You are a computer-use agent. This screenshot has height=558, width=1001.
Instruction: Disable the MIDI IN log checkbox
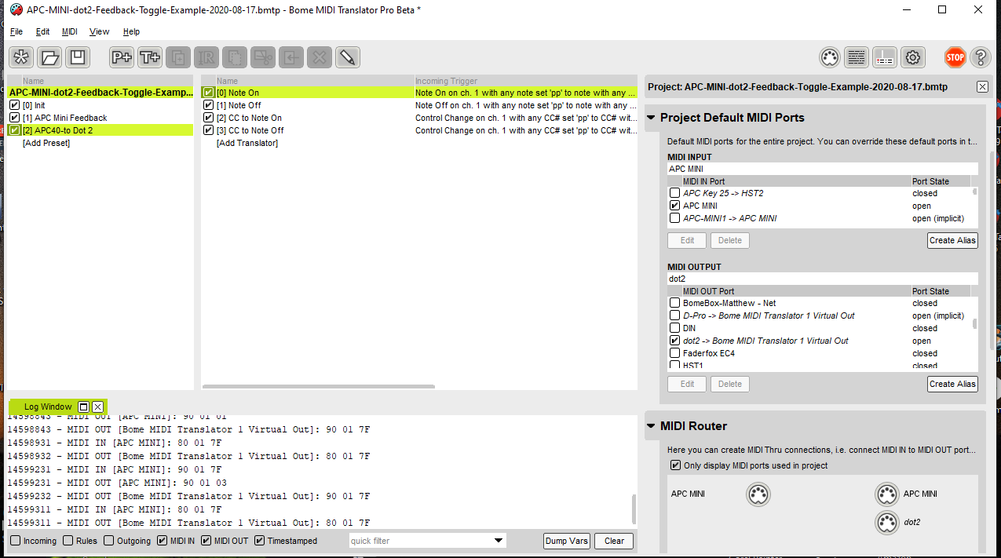click(x=163, y=541)
